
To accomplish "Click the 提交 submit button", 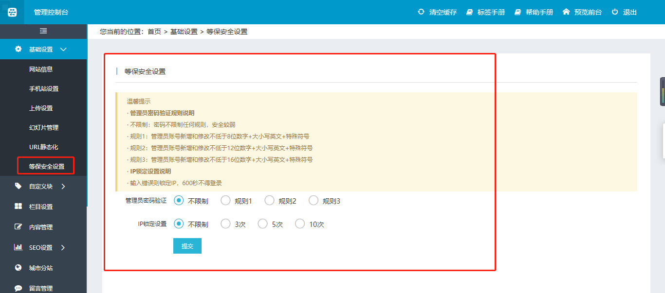I will coord(187,245).
